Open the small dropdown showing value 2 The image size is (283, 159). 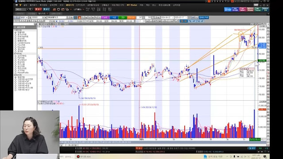(144, 21)
